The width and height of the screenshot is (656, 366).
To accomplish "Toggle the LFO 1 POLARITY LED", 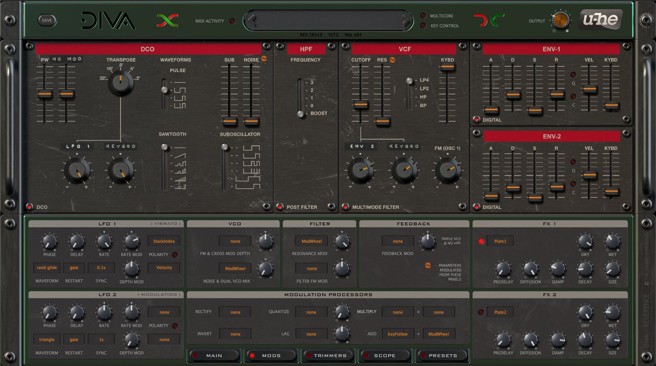I will click(x=175, y=254).
